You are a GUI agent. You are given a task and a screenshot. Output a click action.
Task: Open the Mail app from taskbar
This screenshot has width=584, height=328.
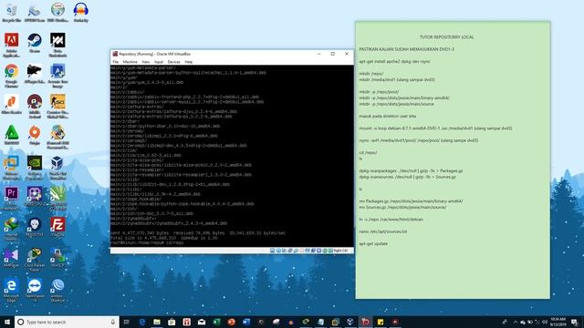pos(202,322)
